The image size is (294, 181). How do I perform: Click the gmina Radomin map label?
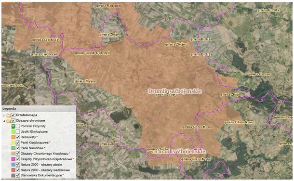tap(108, 6)
